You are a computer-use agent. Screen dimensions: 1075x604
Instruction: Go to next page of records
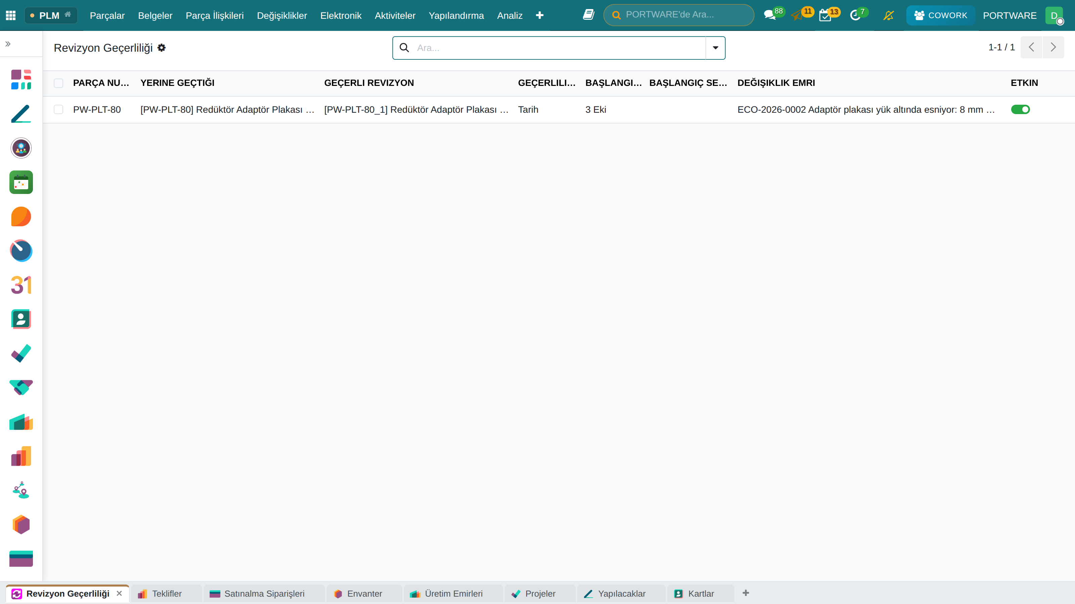pyautogui.click(x=1053, y=47)
